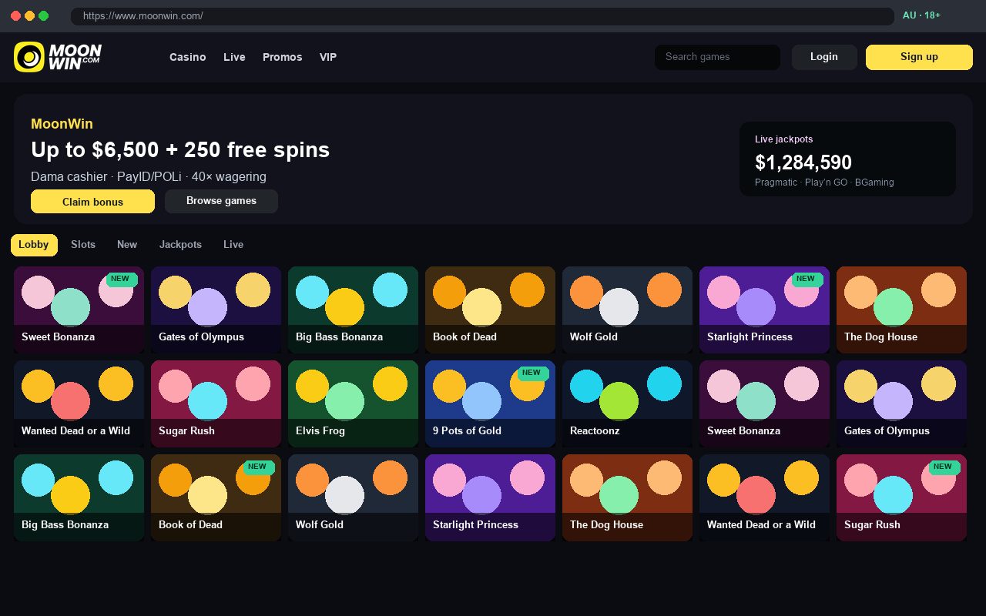Click the MoonWin logo in the header
The image size is (986, 616).
(58, 57)
